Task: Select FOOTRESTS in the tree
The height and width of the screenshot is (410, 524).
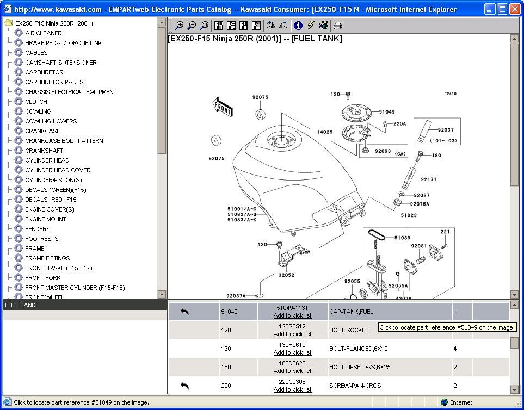Action: click(42, 239)
